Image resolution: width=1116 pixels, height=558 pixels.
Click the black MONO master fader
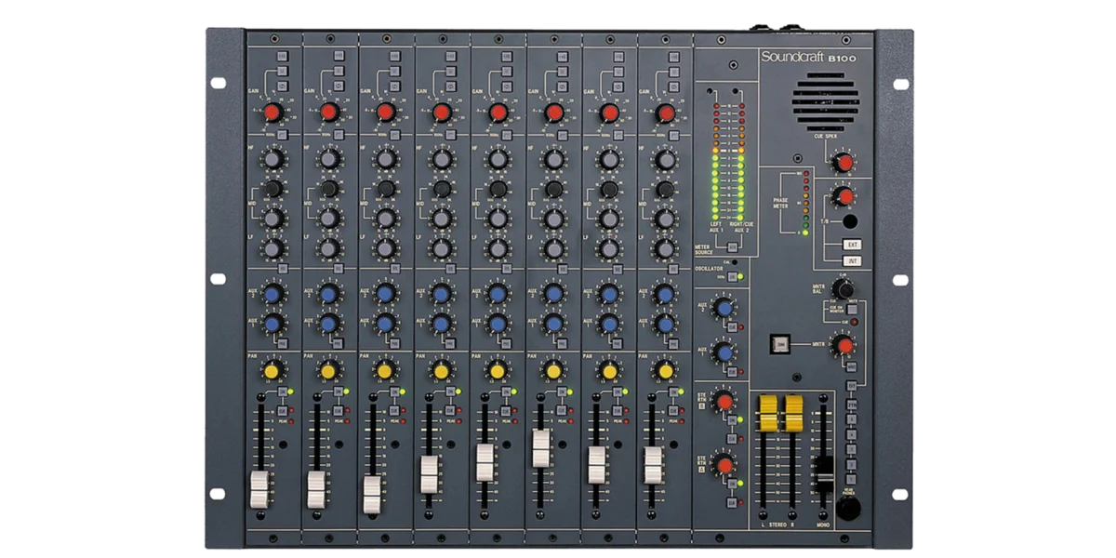tap(823, 474)
